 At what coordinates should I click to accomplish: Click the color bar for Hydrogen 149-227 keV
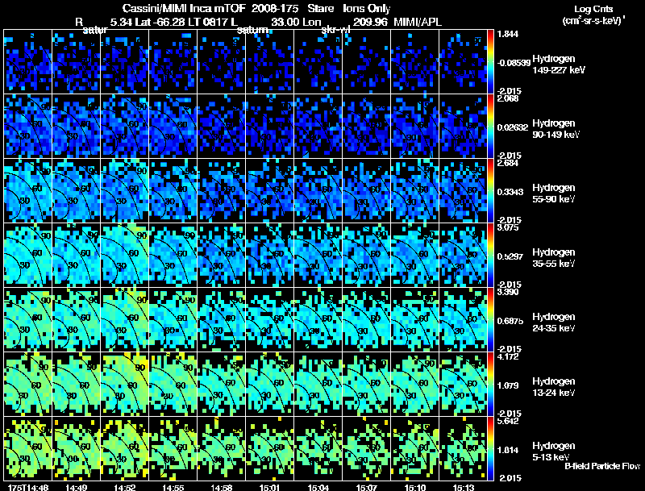point(491,62)
